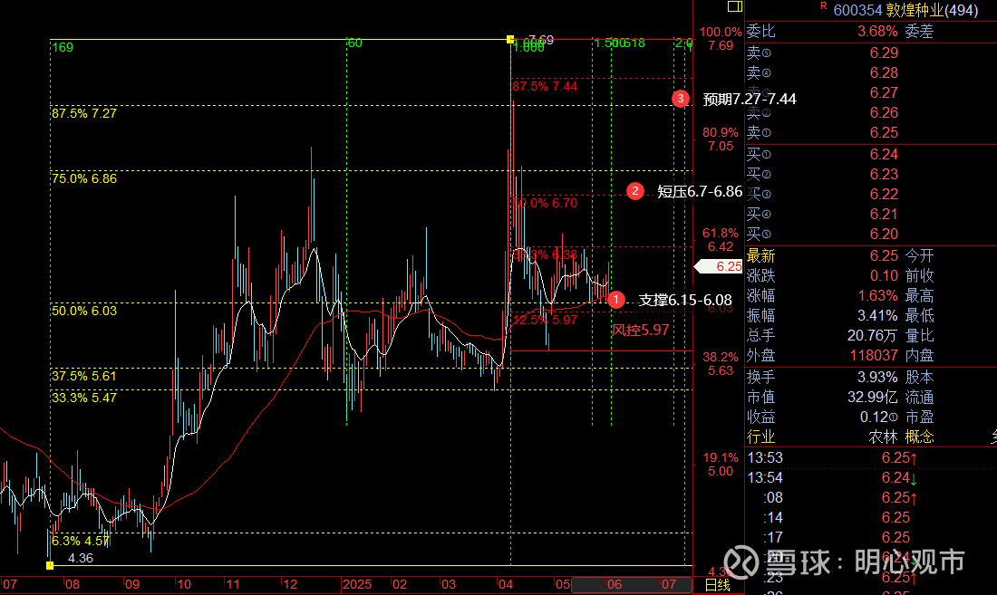Click the 09 month label on the time axis
997x595 pixels.
click(131, 585)
